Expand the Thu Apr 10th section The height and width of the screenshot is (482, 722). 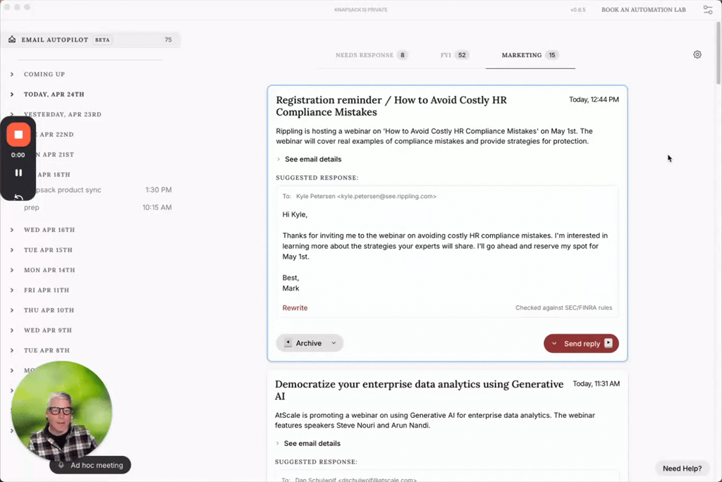[12, 310]
